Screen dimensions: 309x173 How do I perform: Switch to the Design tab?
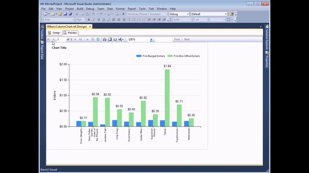(54, 33)
